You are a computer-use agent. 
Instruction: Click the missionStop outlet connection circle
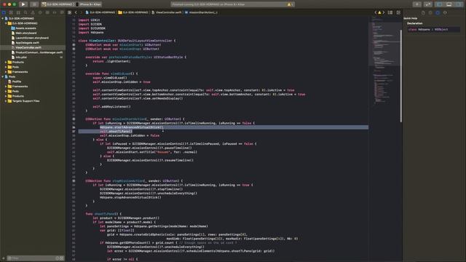pyautogui.click(x=74, y=49)
